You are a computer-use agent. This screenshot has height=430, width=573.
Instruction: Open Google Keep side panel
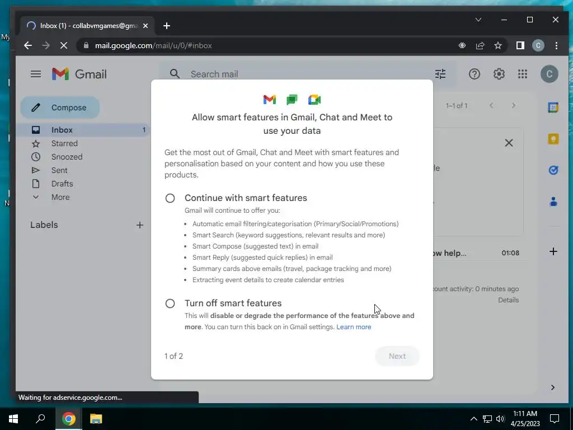(x=553, y=139)
